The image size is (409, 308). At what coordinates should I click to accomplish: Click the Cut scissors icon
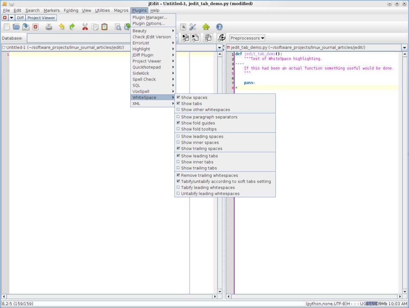(85, 27)
